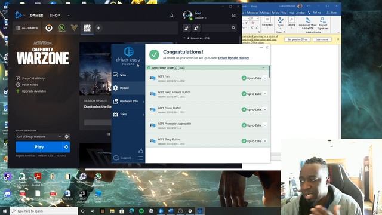Pop out the Battle.net social panel
The image size is (382, 215).
[233, 15]
